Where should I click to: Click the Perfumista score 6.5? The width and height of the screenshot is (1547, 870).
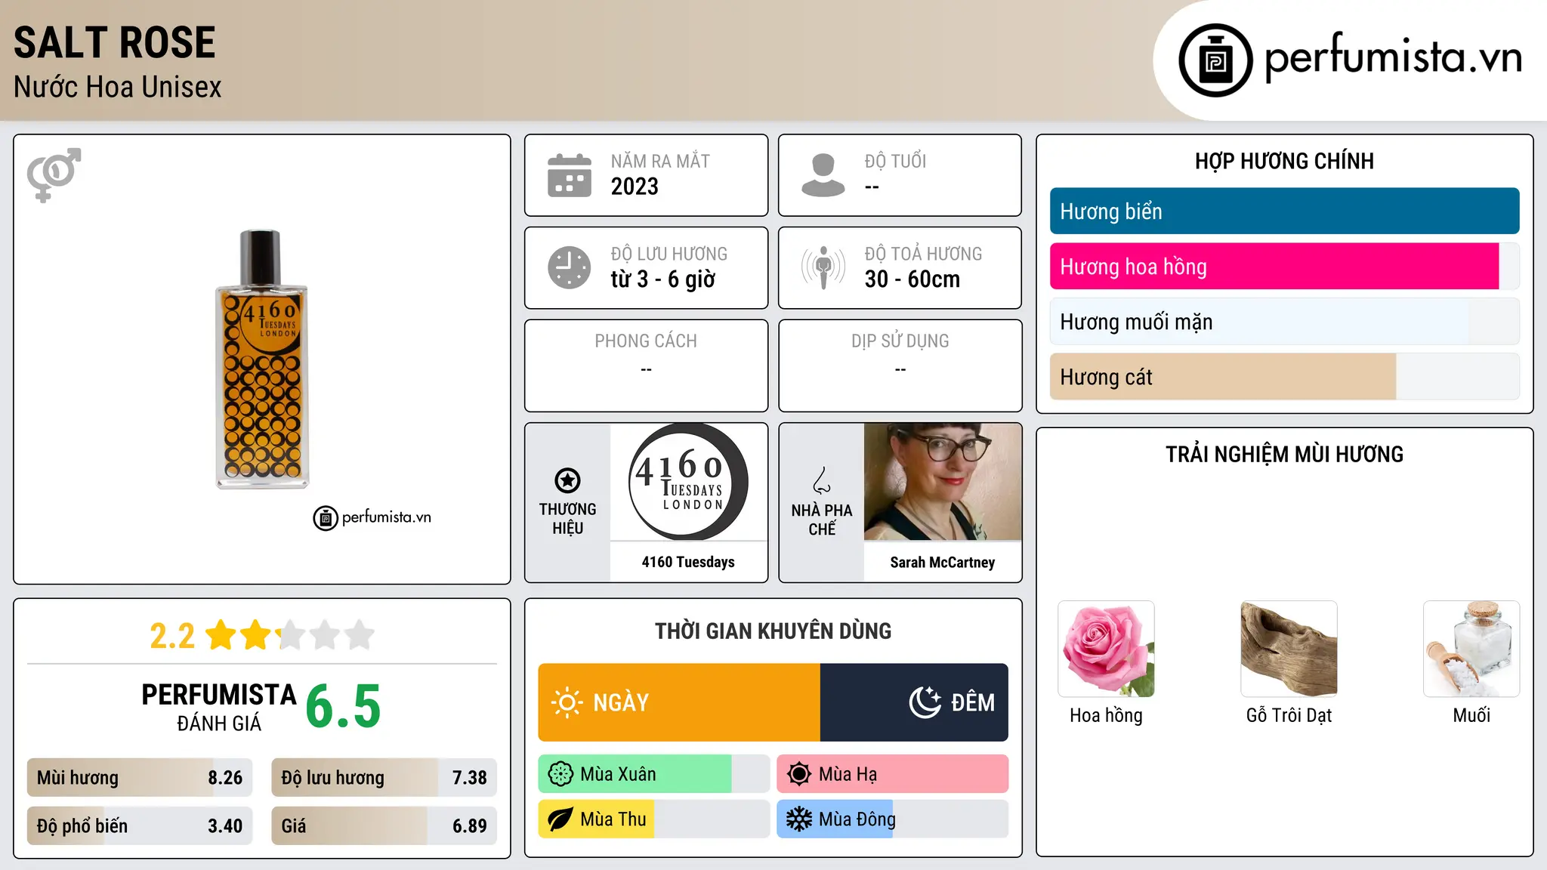pyautogui.click(x=343, y=707)
